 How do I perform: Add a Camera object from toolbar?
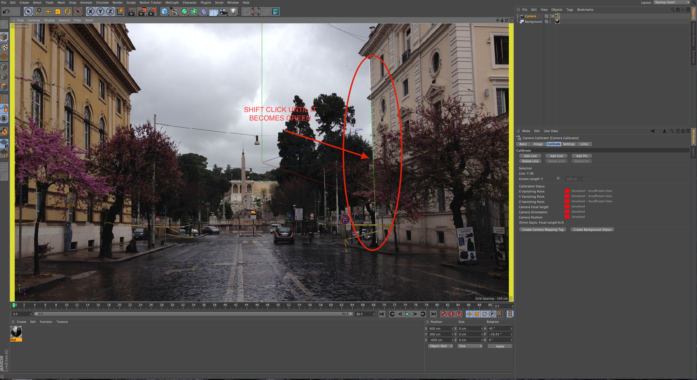point(224,11)
